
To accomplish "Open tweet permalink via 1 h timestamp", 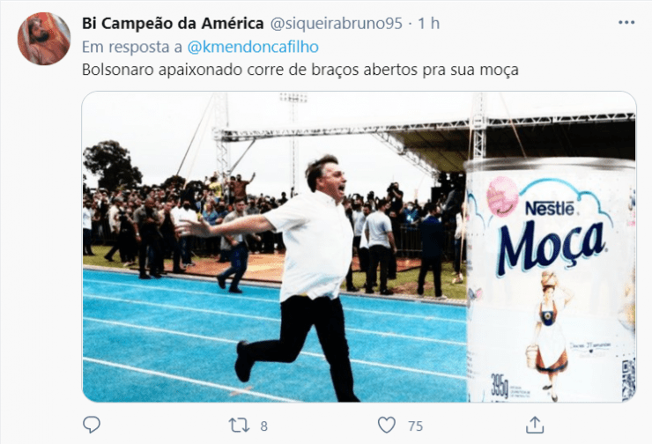I will click(x=429, y=23).
